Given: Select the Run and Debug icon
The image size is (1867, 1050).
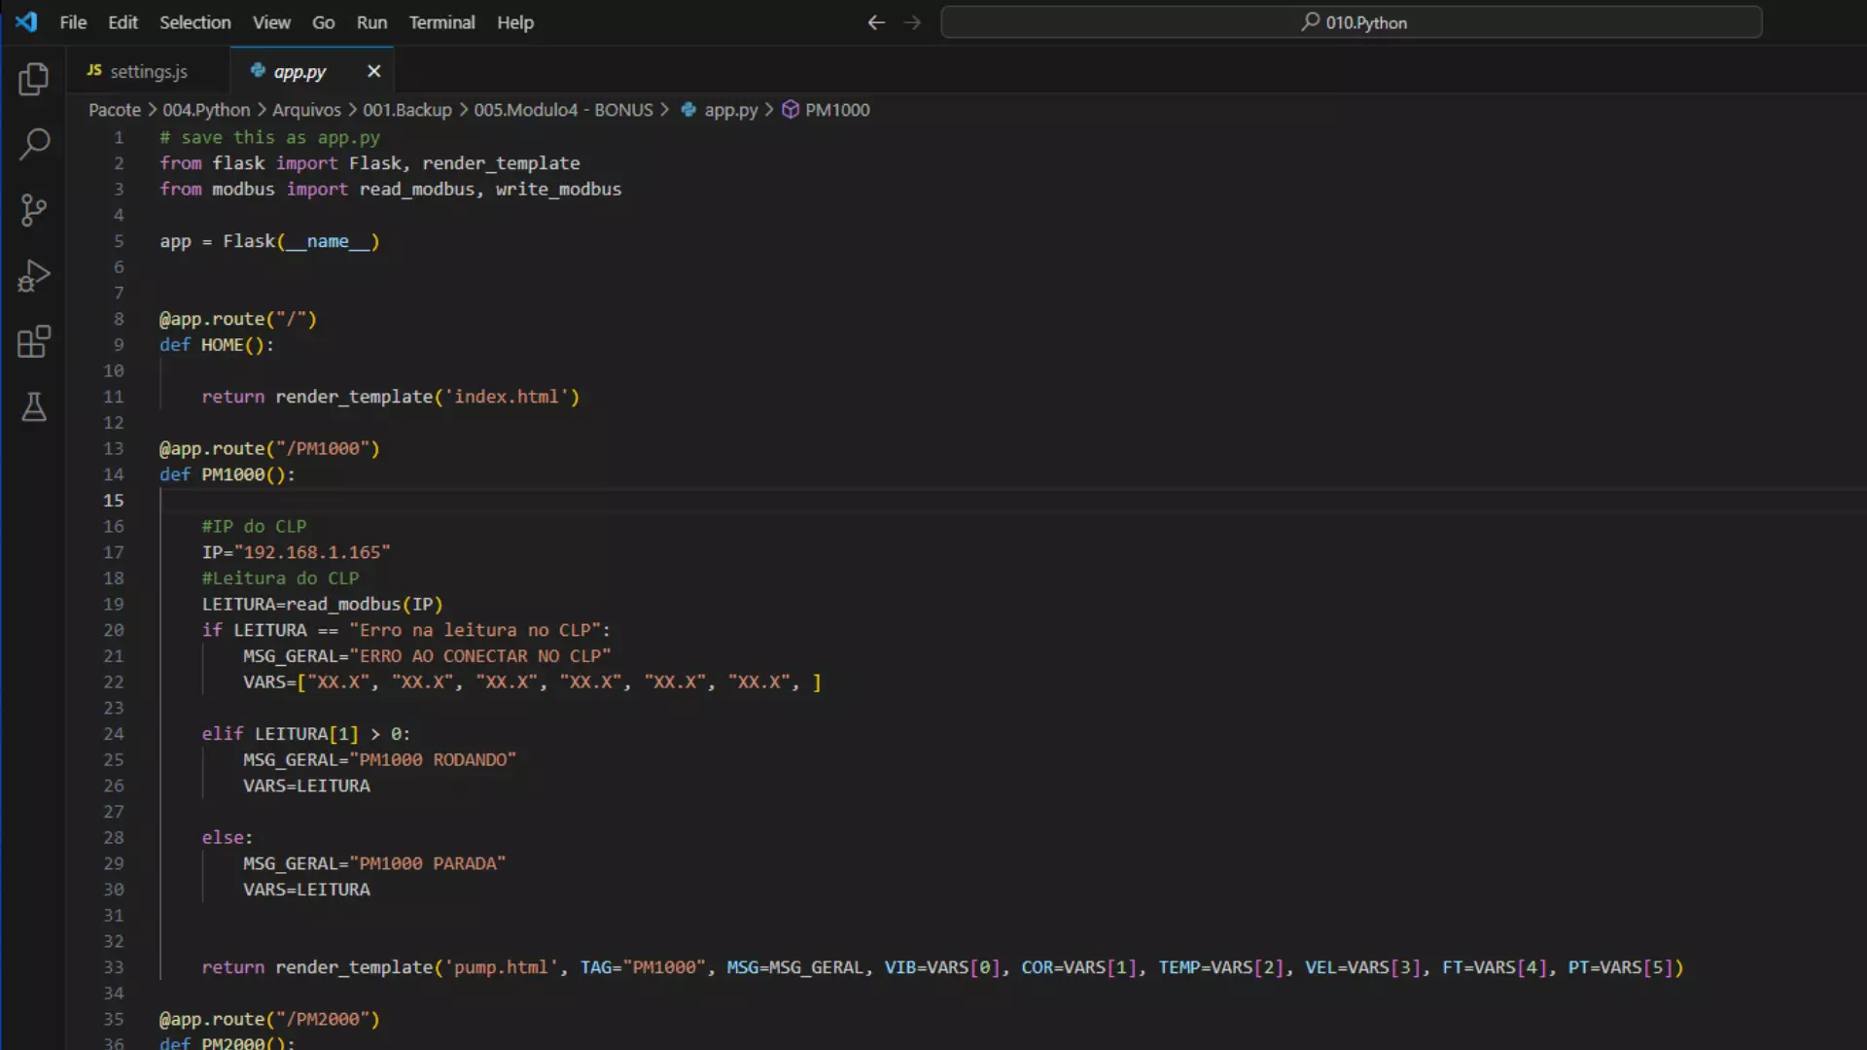Looking at the screenshot, I should click(x=34, y=276).
